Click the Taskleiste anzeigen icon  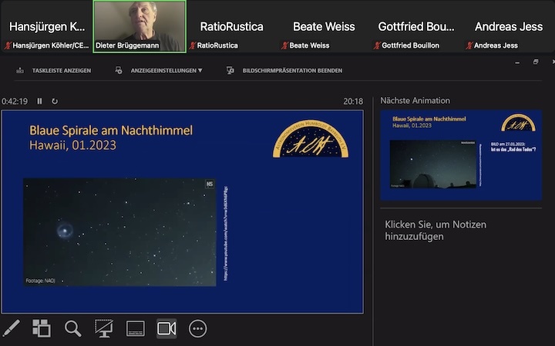[20, 71]
